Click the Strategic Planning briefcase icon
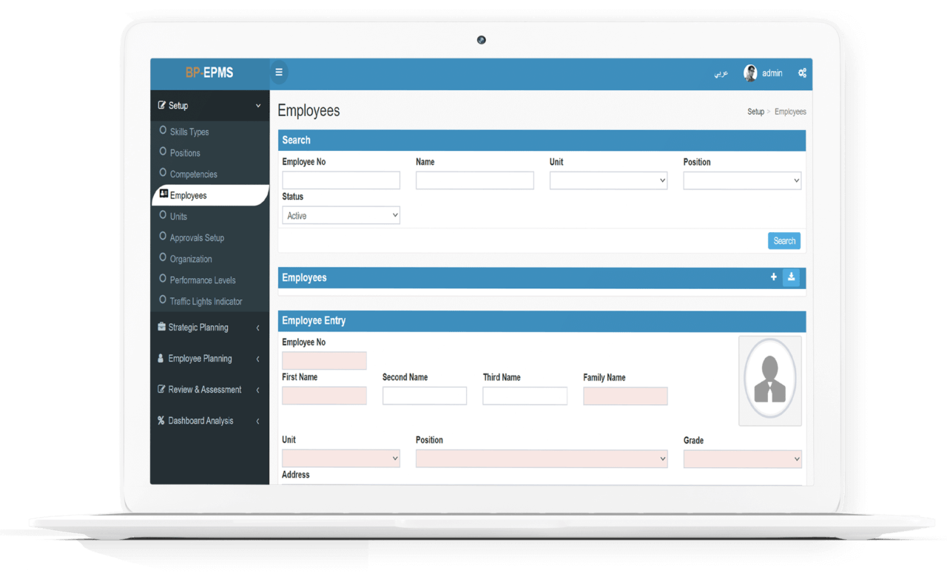 tap(161, 327)
